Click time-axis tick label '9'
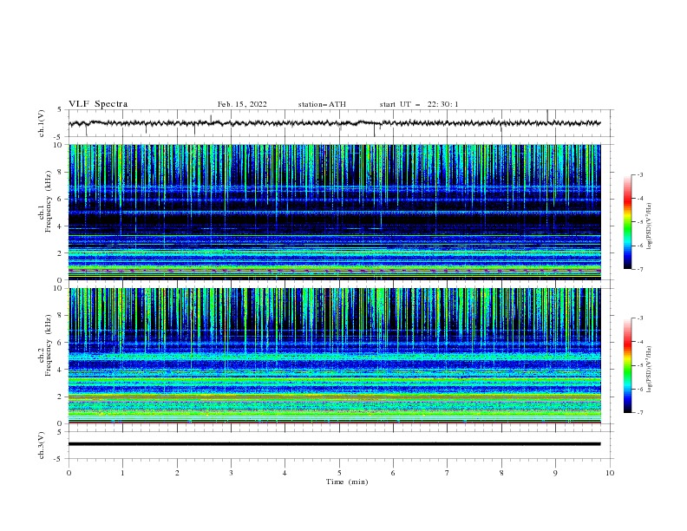The width and height of the screenshot is (687, 531). tap(555, 473)
